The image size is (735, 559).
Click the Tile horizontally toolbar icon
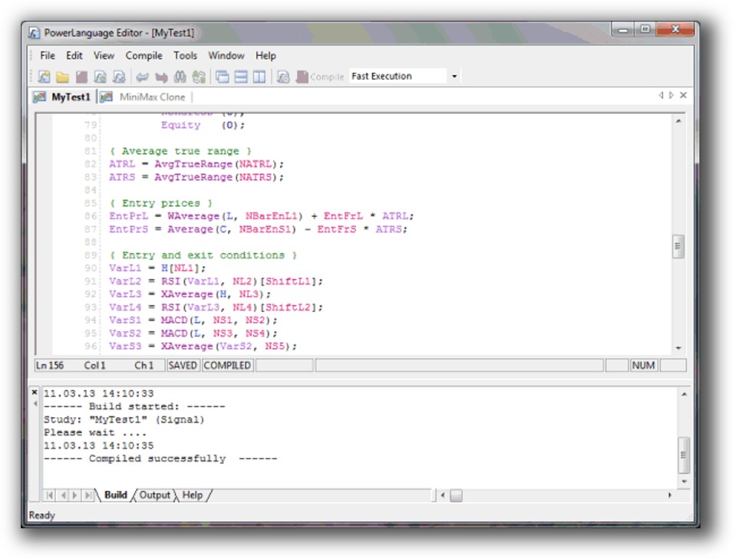pos(241,77)
